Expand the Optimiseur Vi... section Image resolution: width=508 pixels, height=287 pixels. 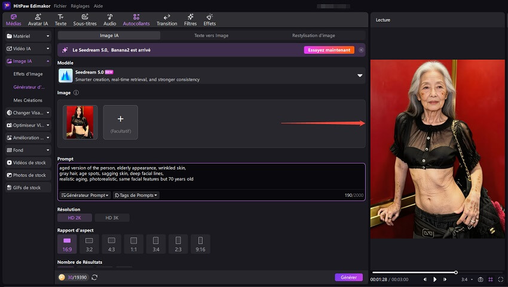pos(28,125)
